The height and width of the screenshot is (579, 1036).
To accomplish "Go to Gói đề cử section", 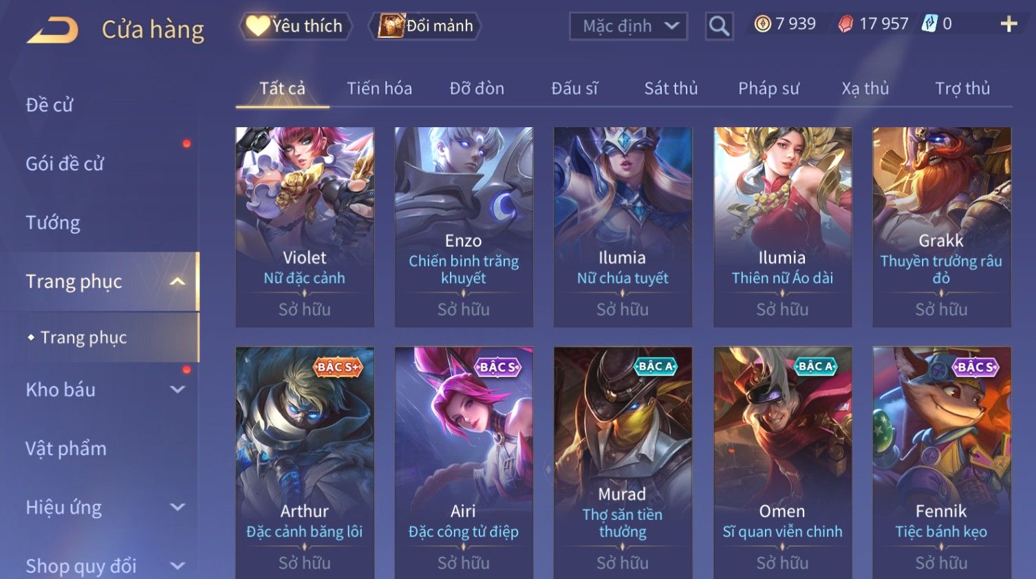I will tap(65, 164).
